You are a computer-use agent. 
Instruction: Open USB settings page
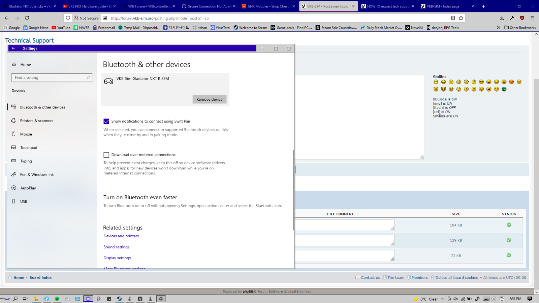point(24,202)
